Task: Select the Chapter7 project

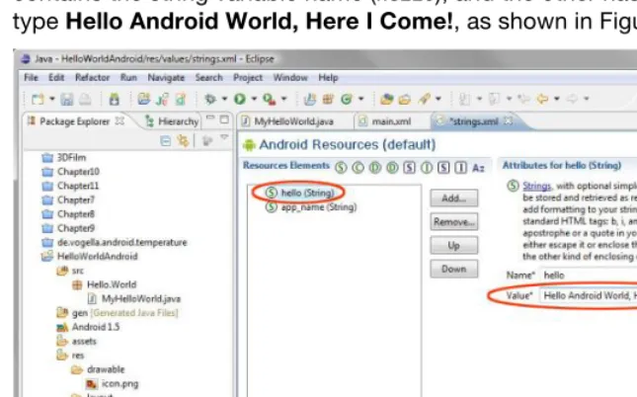Action: tap(68, 199)
